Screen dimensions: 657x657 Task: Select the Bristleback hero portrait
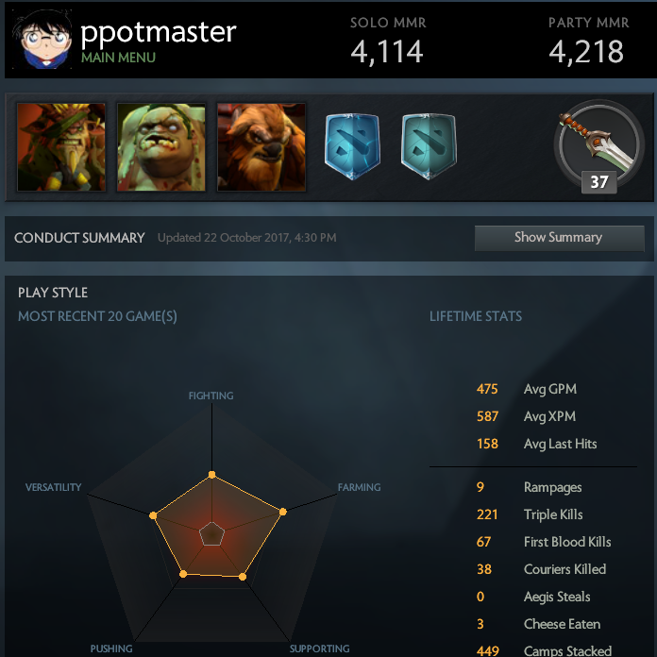[x=61, y=147]
